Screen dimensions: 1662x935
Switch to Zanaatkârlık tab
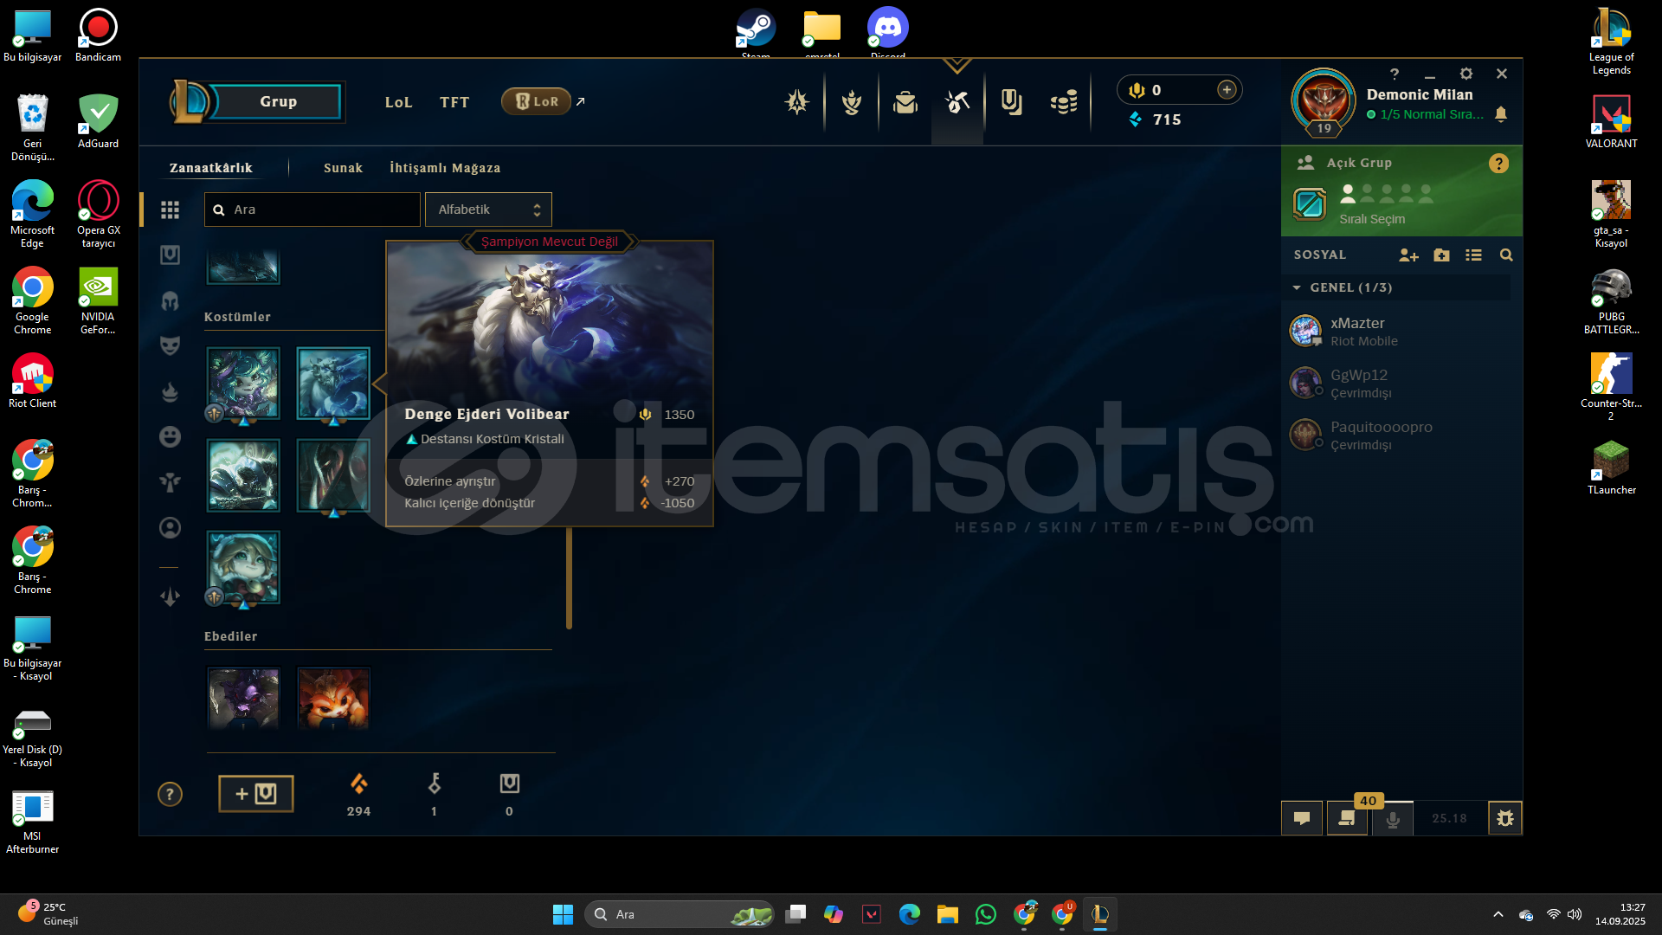[211, 168]
